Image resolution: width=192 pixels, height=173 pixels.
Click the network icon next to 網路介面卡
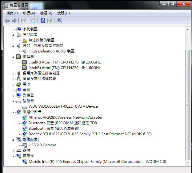(19, 112)
